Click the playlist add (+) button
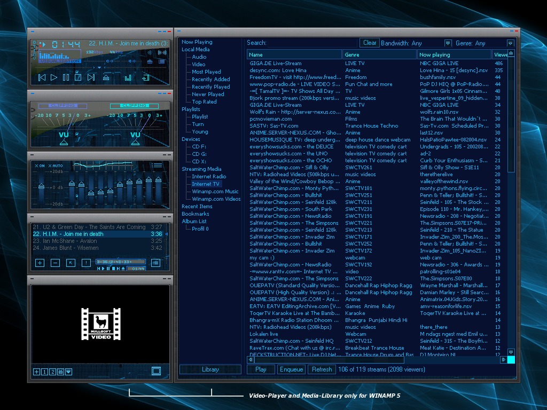This screenshot has height=410, width=547. click(x=40, y=263)
